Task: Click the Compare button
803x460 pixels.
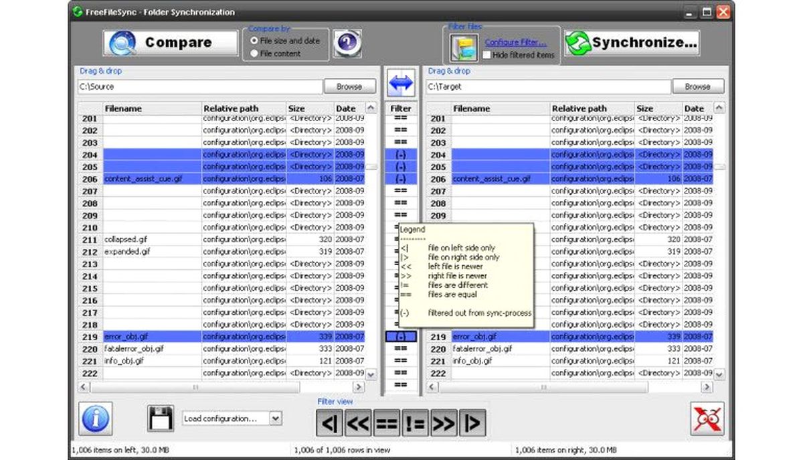Action: [x=171, y=43]
